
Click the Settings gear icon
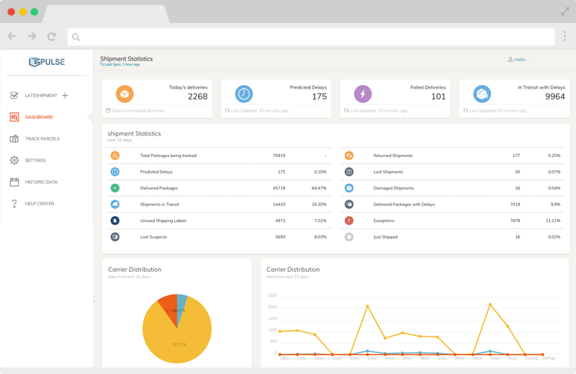(x=14, y=161)
